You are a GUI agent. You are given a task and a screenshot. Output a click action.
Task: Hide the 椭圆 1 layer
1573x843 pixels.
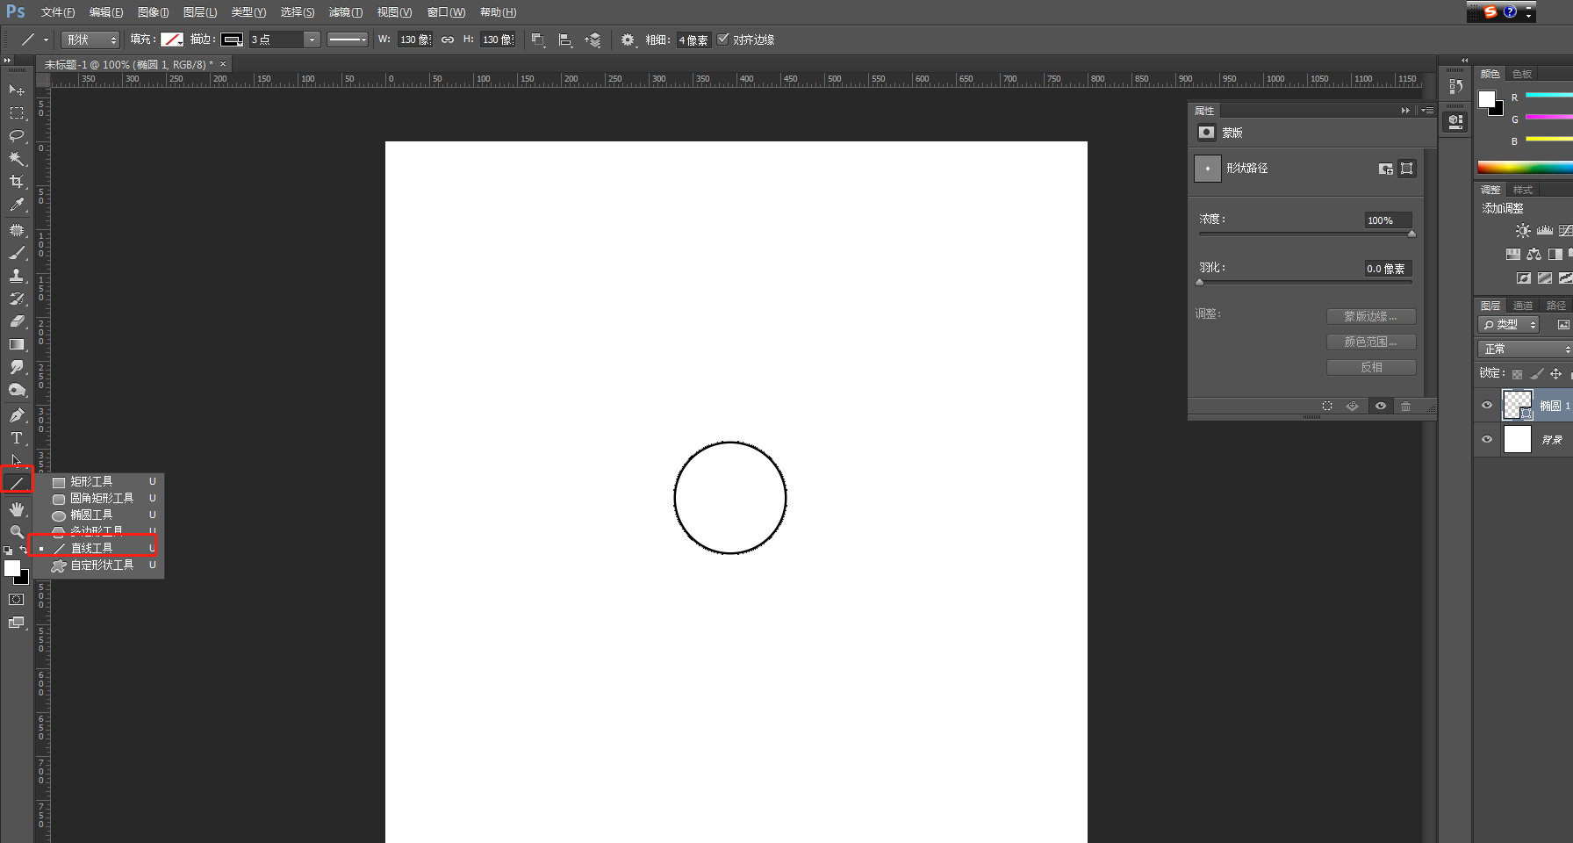[1487, 405]
